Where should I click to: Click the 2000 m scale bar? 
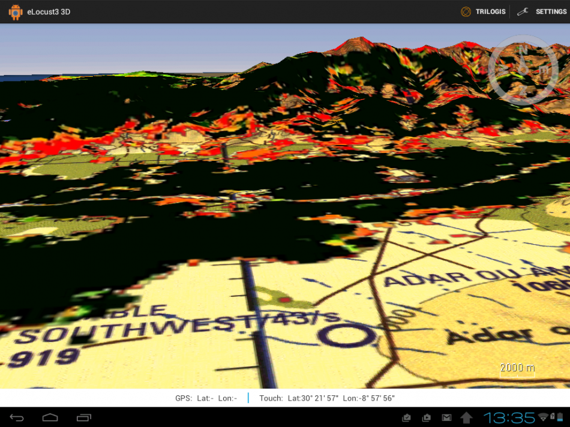[517, 369]
